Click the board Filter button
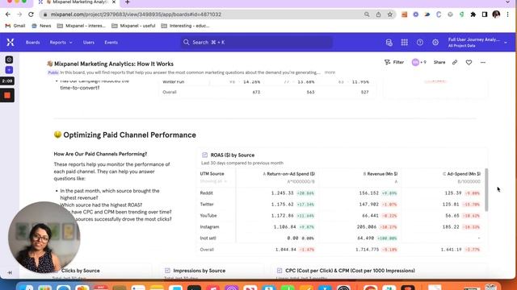Viewport: 517px width, 290px height. coord(394,62)
